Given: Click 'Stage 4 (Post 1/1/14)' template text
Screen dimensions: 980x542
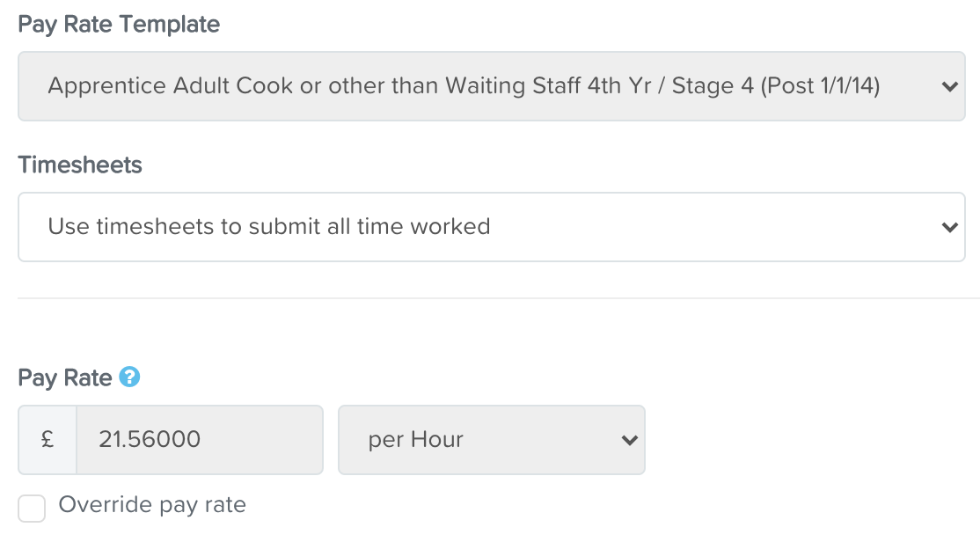Looking at the screenshot, I should coord(776,85).
